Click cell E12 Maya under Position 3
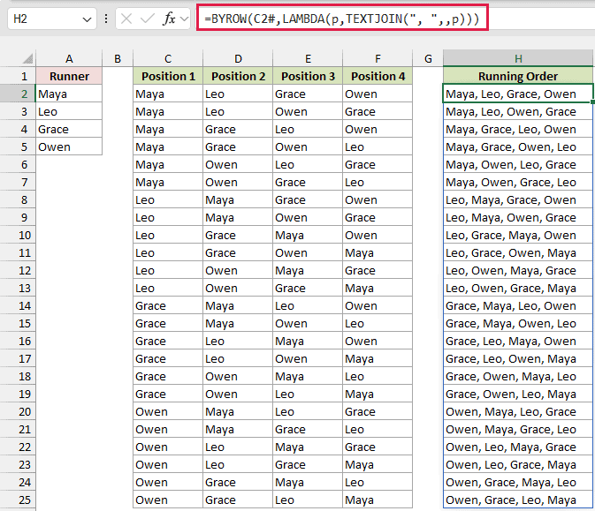 tap(308, 270)
